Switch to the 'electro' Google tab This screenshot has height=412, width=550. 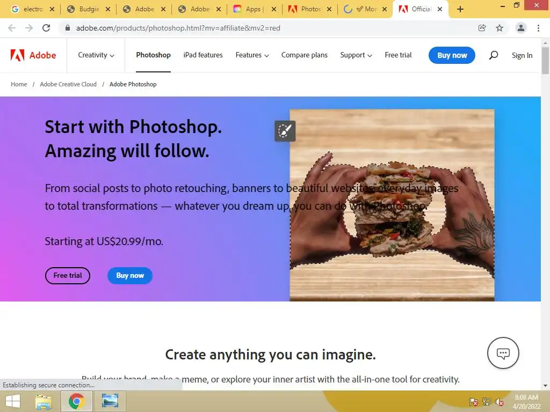[32, 10]
